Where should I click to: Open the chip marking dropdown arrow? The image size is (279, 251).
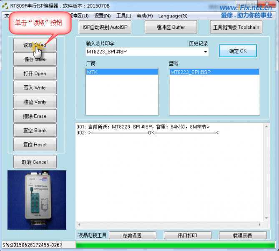(x=206, y=52)
